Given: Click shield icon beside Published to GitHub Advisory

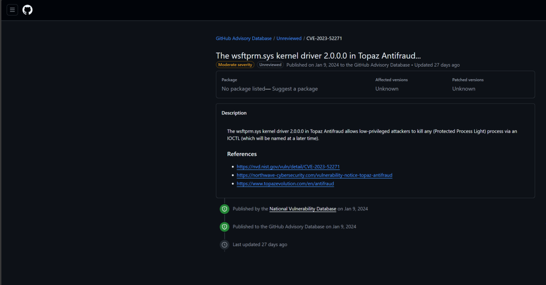Looking at the screenshot, I should (x=224, y=226).
